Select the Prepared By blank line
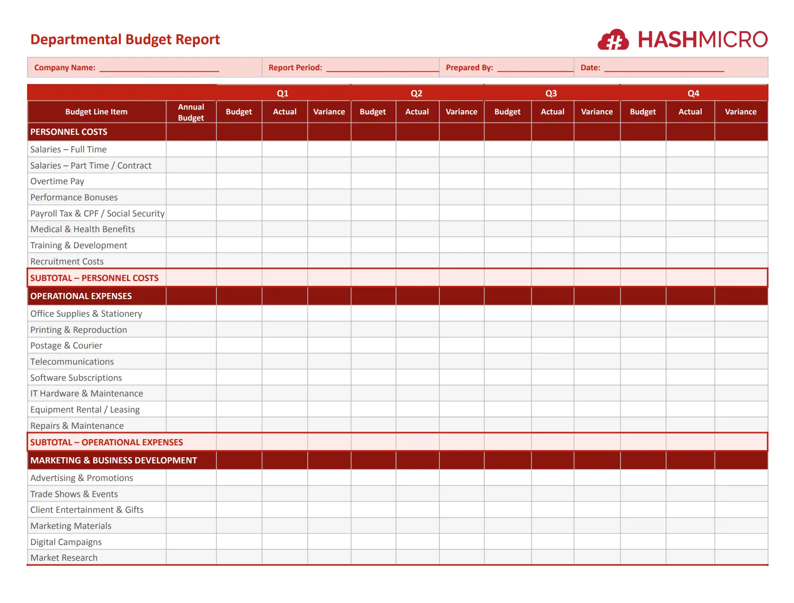Screen dimensions: 794x603 pyautogui.click(x=535, y=68)
